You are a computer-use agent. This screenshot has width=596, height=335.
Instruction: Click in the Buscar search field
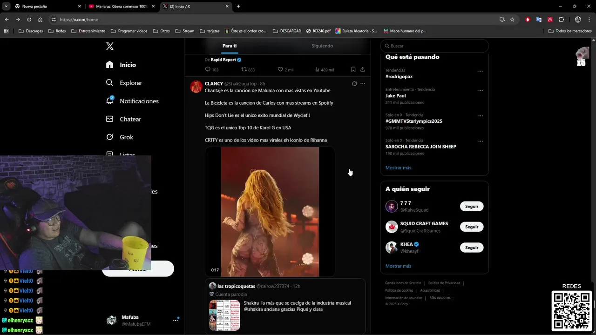(x=434, y=46)
